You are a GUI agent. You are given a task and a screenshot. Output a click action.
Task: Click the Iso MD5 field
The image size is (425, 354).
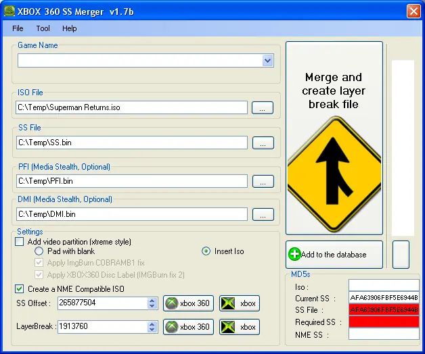pos(384,285)
